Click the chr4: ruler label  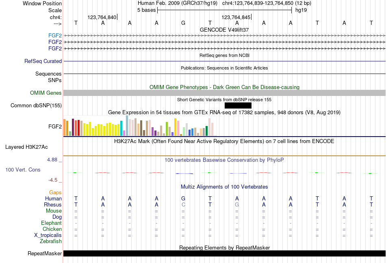(56, 17)
